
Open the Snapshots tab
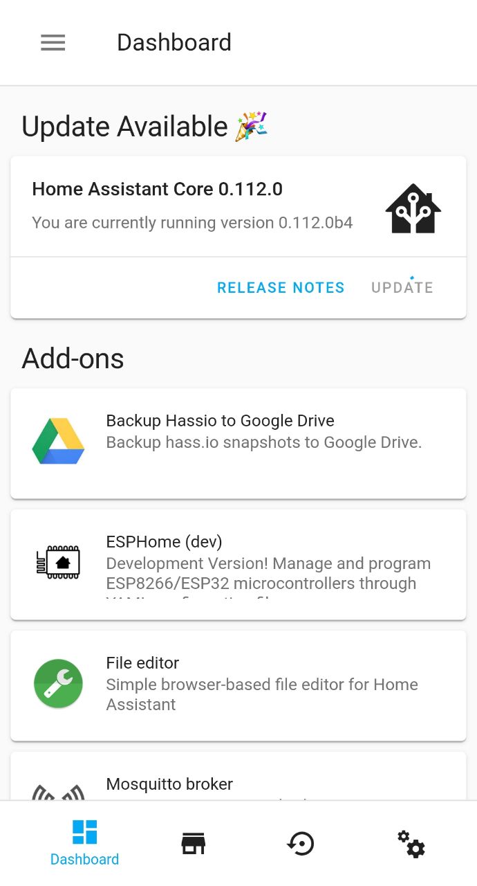301,844
